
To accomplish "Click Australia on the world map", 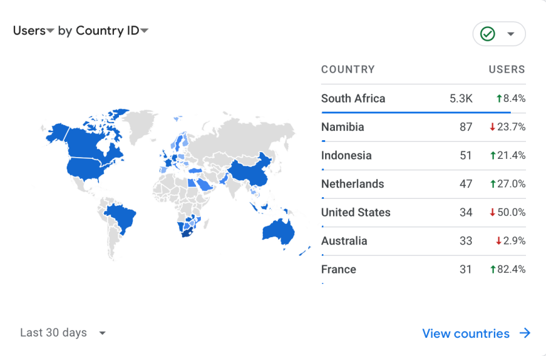I will [278, 232].
